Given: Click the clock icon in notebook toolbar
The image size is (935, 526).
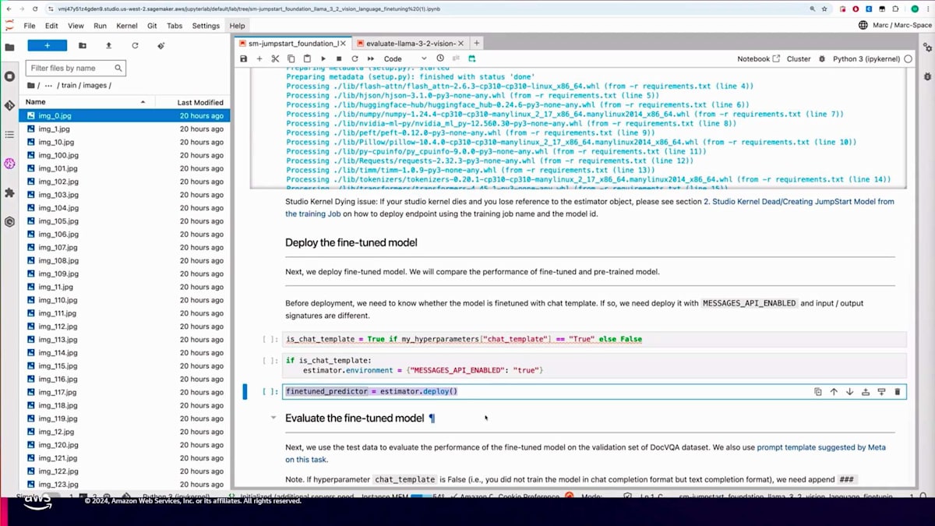Looking at the screenshot, I should (x=440, y=58).
